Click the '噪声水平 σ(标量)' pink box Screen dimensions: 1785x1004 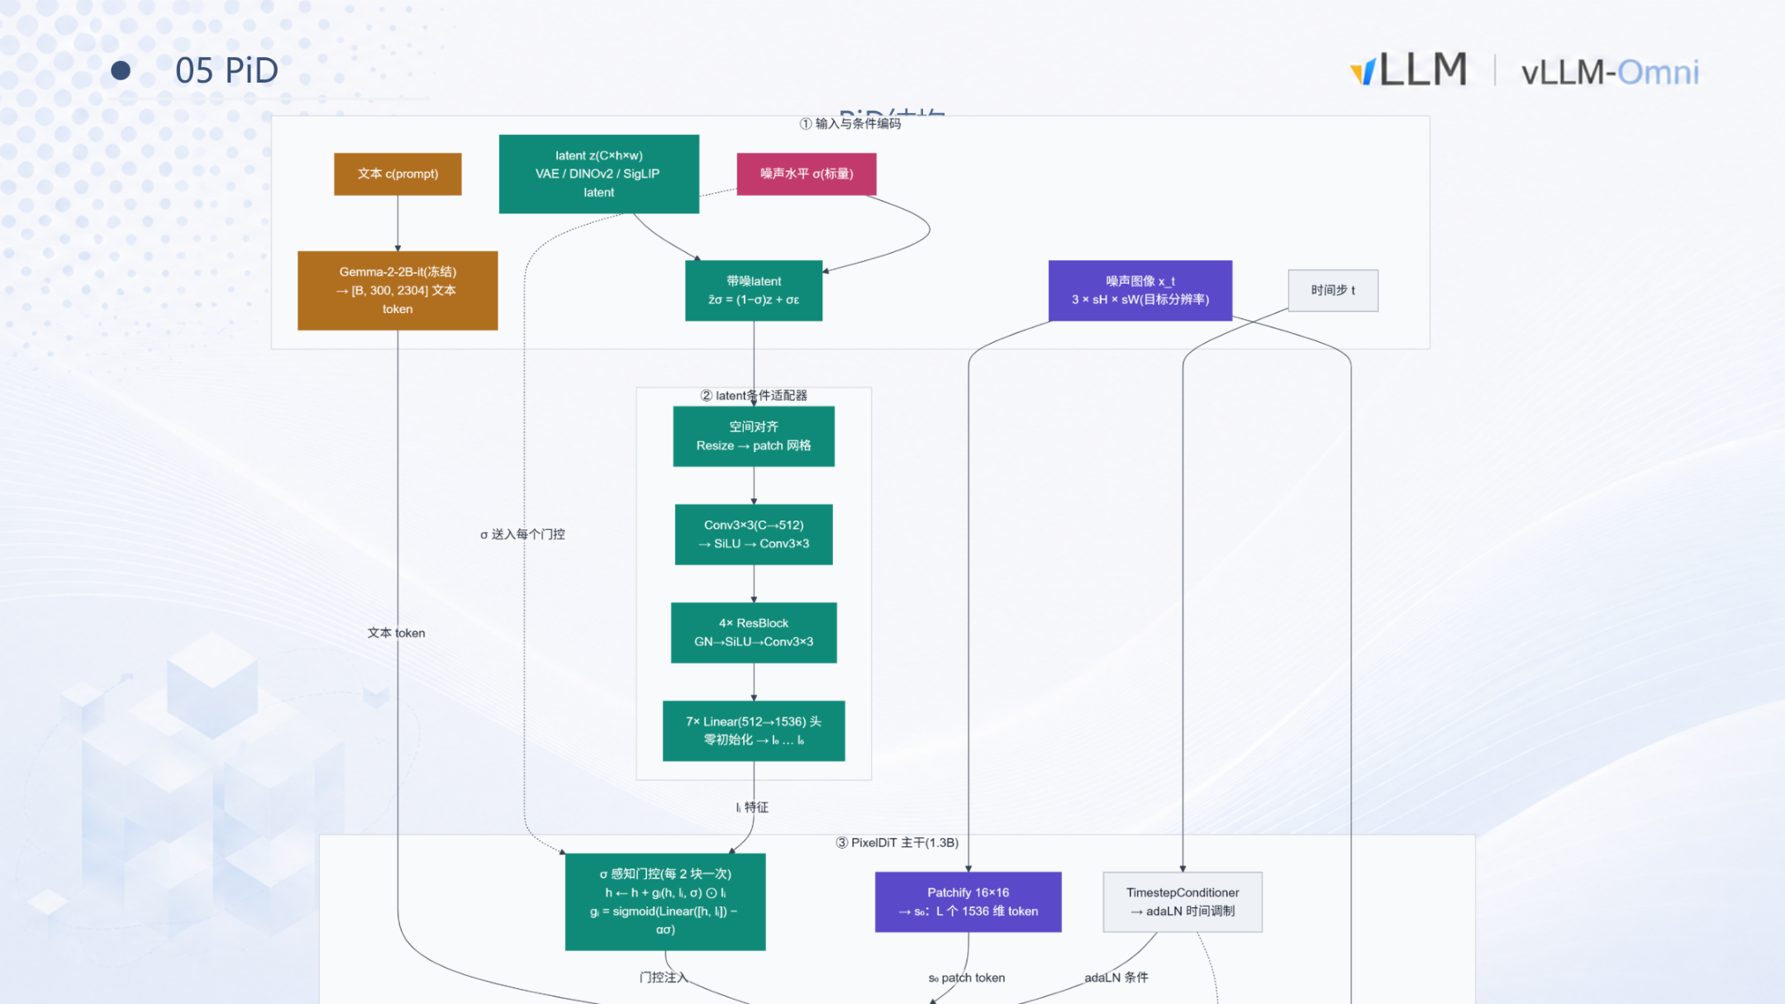pos(807,174)
